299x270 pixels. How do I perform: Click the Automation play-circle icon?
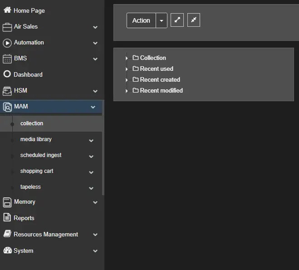point(7,43)
